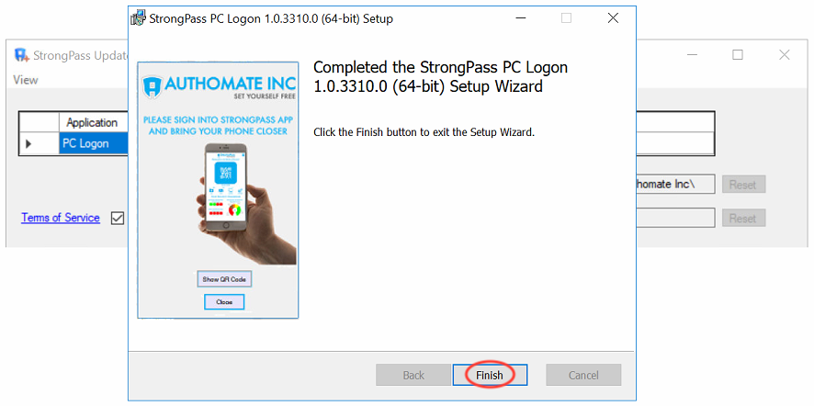Image resolution: width=814 pixels, height=406 pixels.
Task: Click the upper Reset button in Updater
Action: tap(743, 185)
